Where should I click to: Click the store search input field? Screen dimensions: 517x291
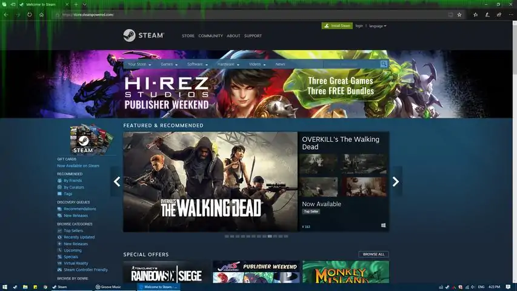[352, 64]
